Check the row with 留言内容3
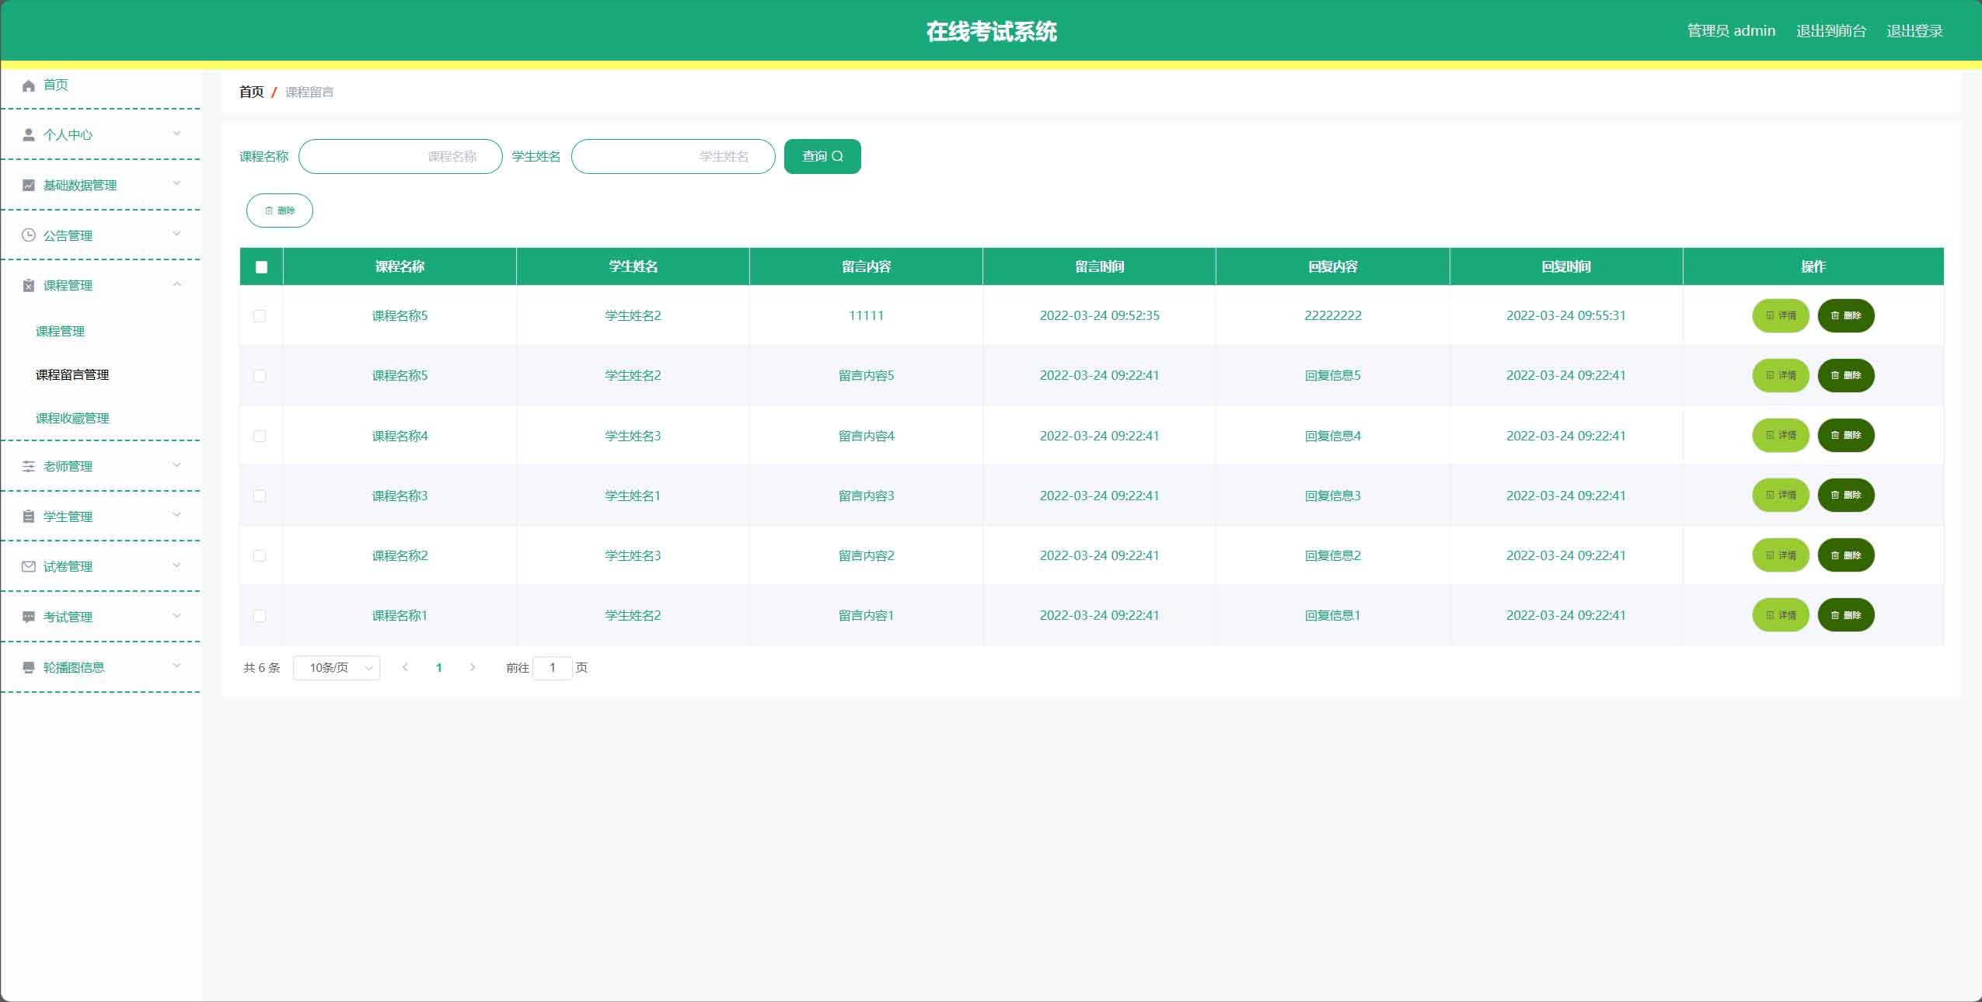Screen dimensions: 1982x1002 coord(260,496)
